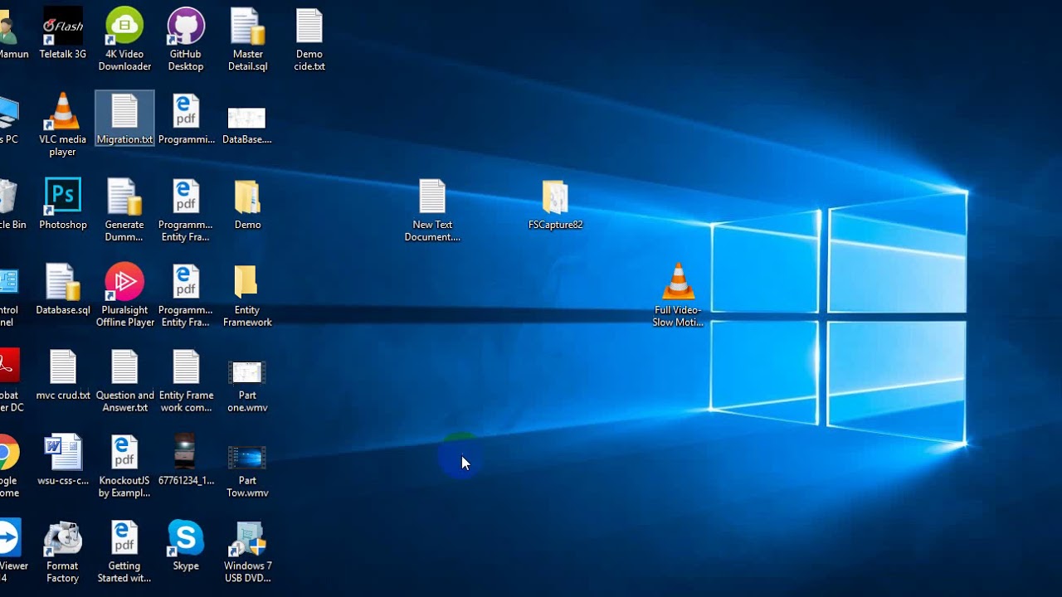Click the Pluralsight Offline Player icon
Viewport: 1062px width, 597px height.
pyautogui.click(x=124, y=295)
